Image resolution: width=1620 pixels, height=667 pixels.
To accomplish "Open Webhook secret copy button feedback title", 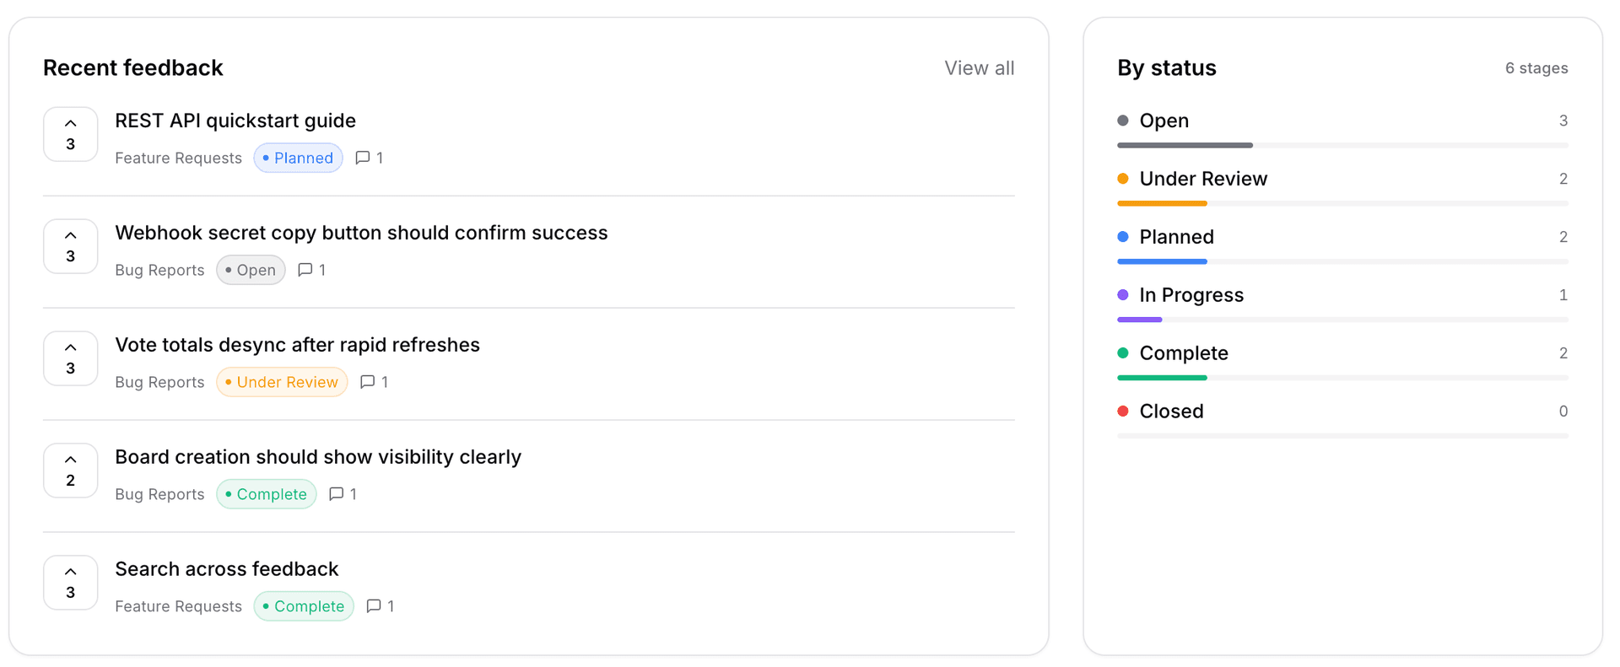I will pyautogui.click(x=361, y=233).
